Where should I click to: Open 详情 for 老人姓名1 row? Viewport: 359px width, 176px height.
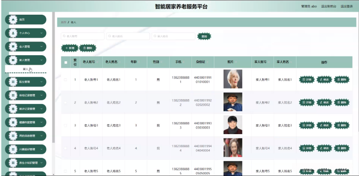coord(307,80)
